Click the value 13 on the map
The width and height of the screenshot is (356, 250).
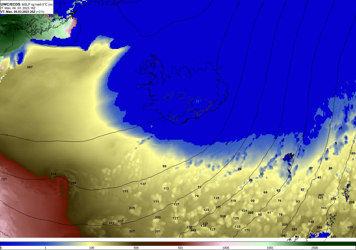tap(262, 174)
